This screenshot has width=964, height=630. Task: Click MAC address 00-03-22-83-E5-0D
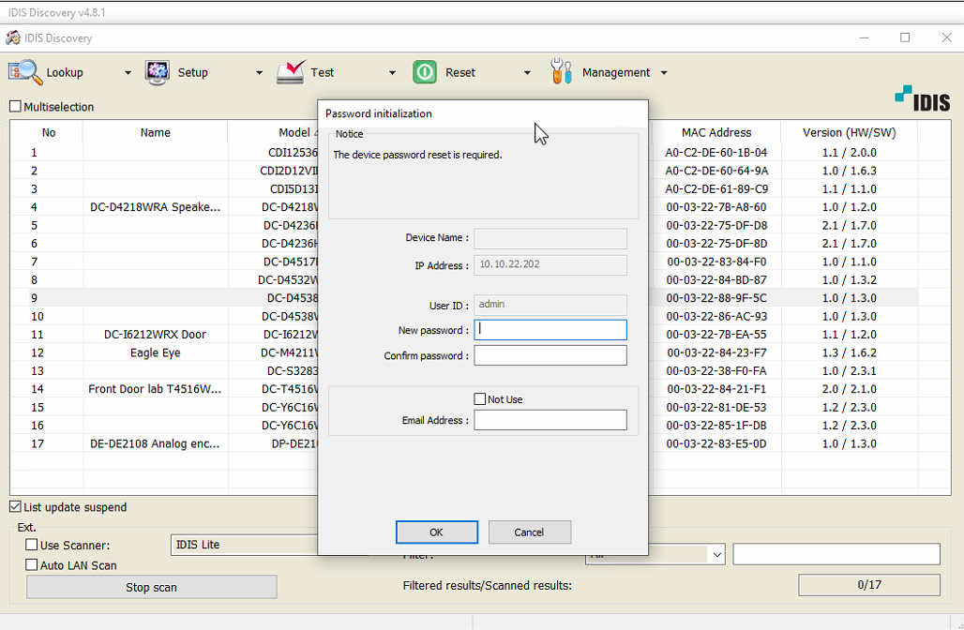(716, 443)
